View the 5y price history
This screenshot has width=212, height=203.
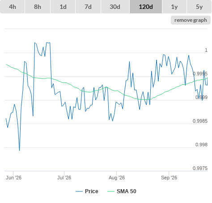tap(199, 7)
